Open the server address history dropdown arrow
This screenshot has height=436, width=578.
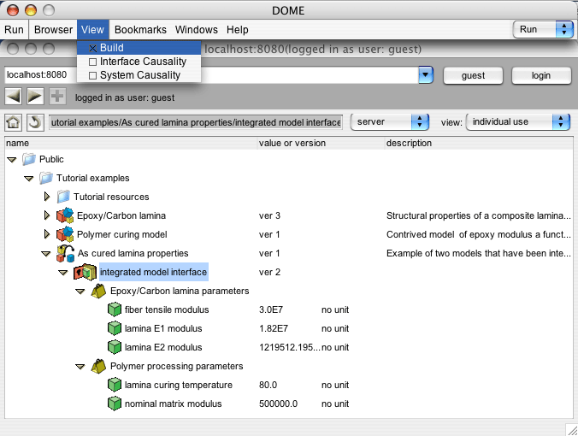[x=426, y=75]
